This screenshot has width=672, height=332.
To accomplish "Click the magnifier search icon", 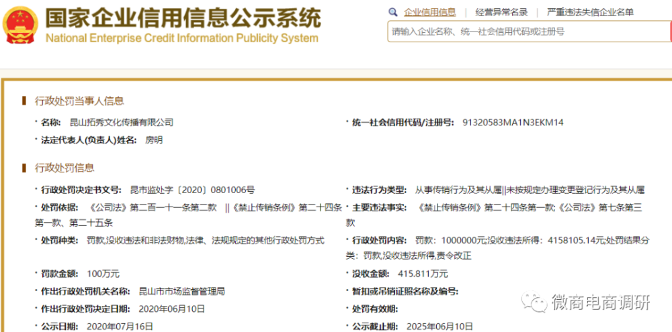I will [392, 12].
